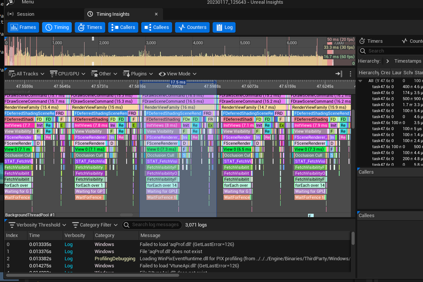Click the 33.3 ms (30 fps) threshold label
This screenshot has width=423, height=282.
(339, 48)
